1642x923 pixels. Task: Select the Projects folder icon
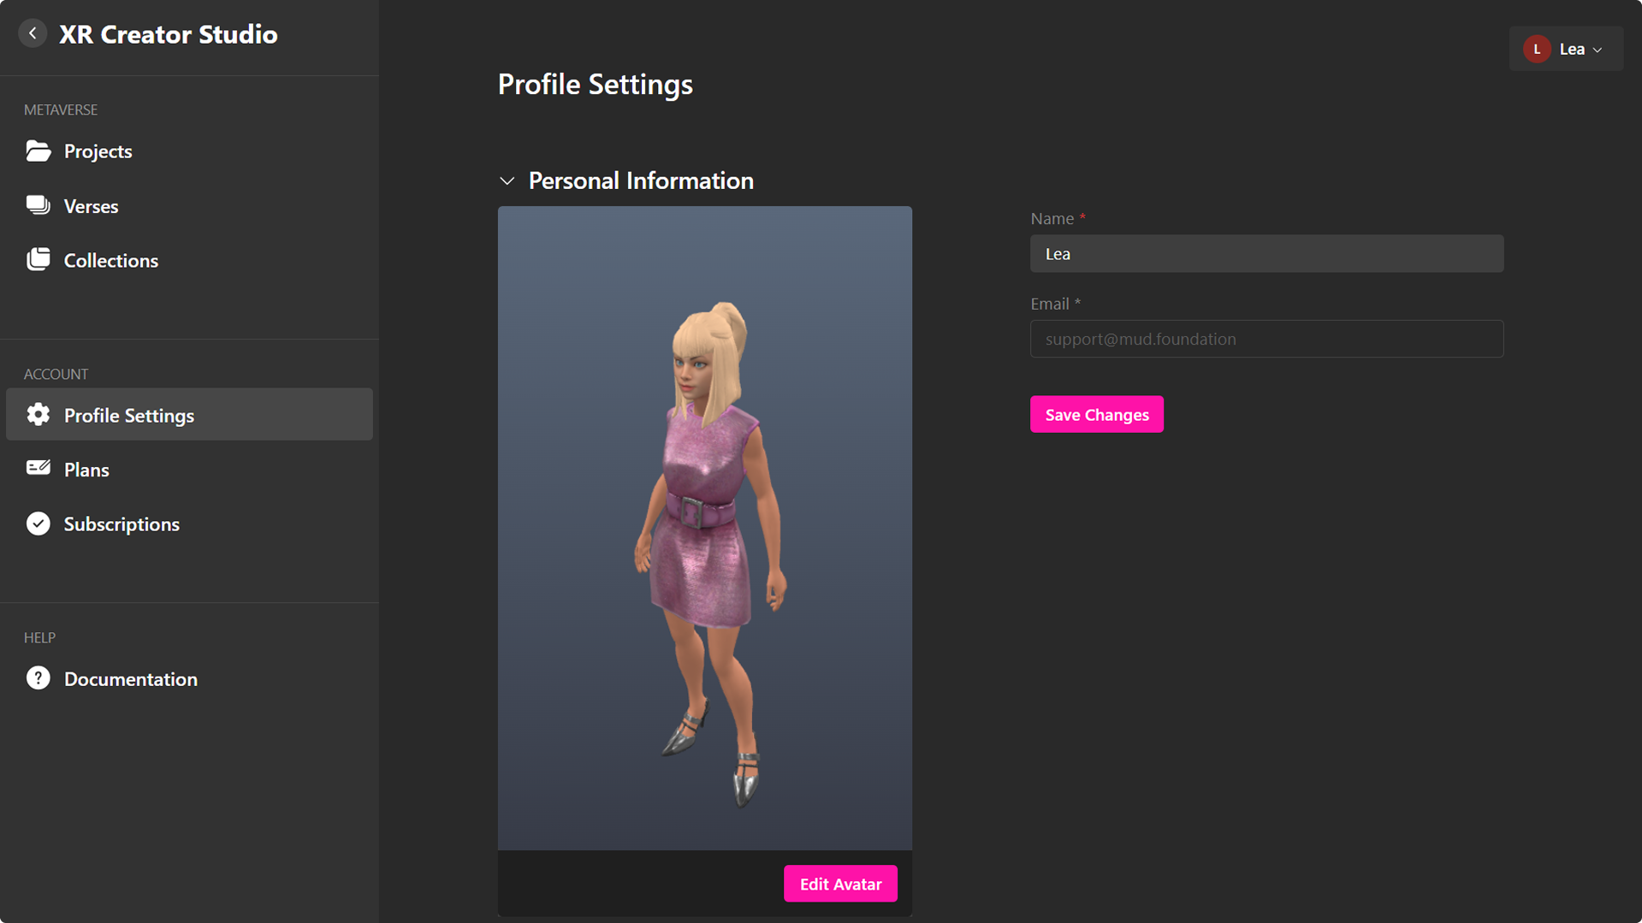click(39, 151)
